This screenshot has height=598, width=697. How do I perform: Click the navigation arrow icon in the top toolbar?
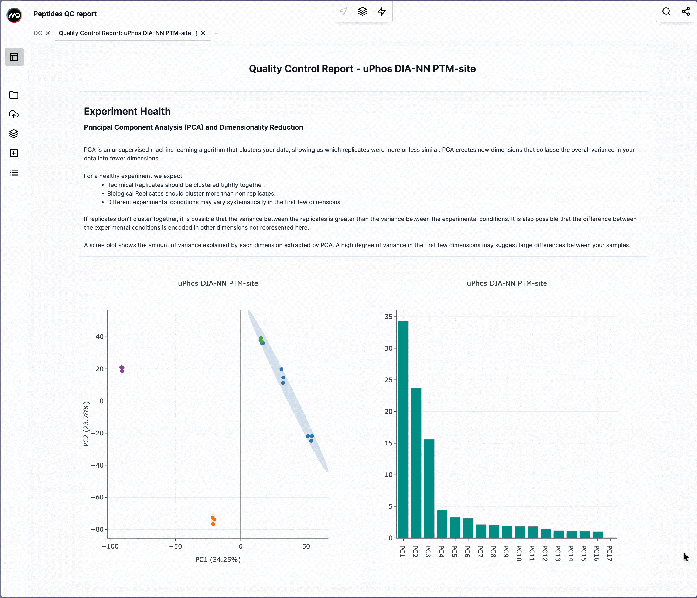tap(343, 11)
